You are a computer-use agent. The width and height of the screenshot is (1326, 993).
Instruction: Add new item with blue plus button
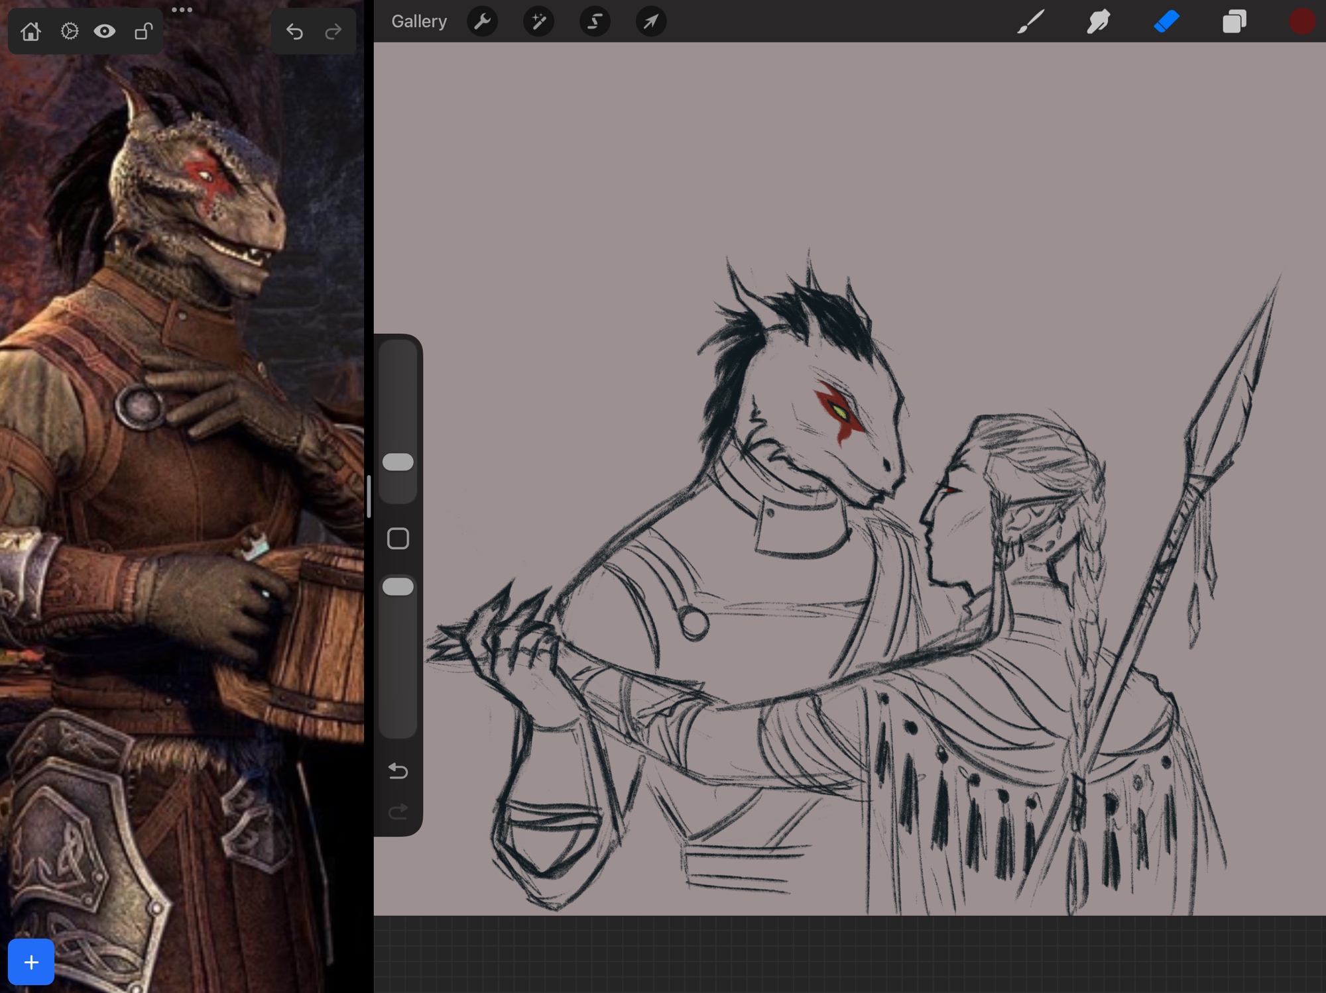(31, 962)
